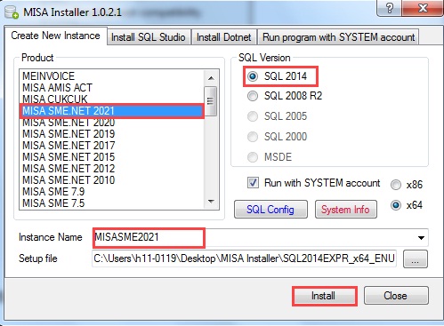444x326 pixels.
Task: Click the Install button
Action: click(324, 296)
